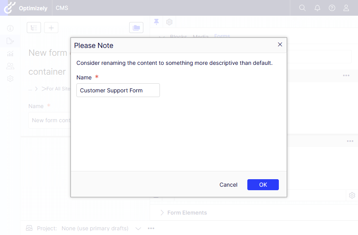The height and width of the screenshot is (235, 358).
Task: Confirm the dialog with OK
Action: click(263, 185)
